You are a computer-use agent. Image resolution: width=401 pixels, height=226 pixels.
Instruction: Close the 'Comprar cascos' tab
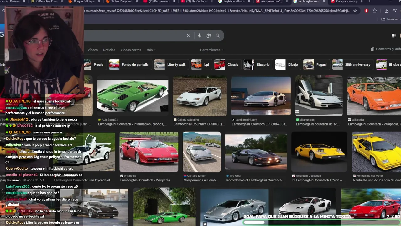click(361, 1)
